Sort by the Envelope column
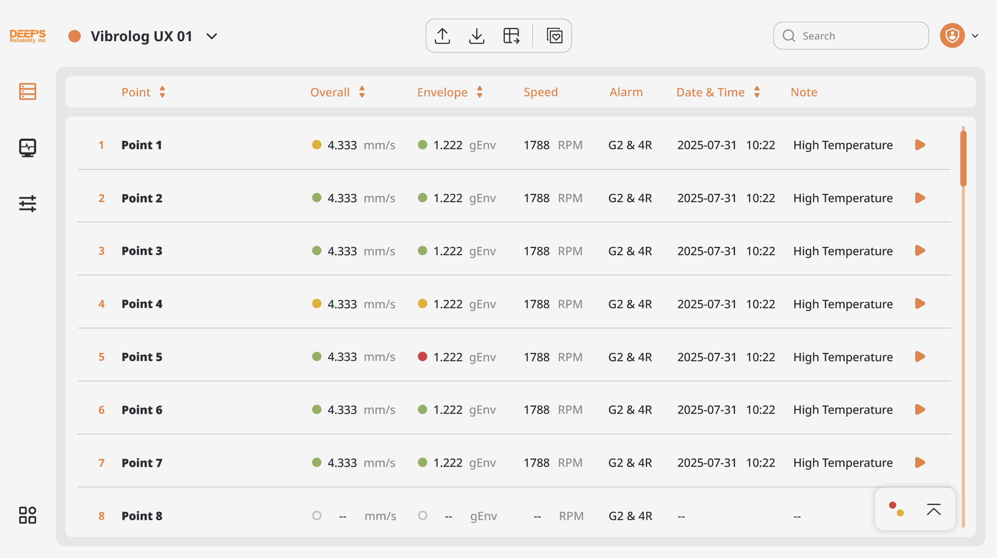This screenshot has height=558, width=997. coord(480,92)
